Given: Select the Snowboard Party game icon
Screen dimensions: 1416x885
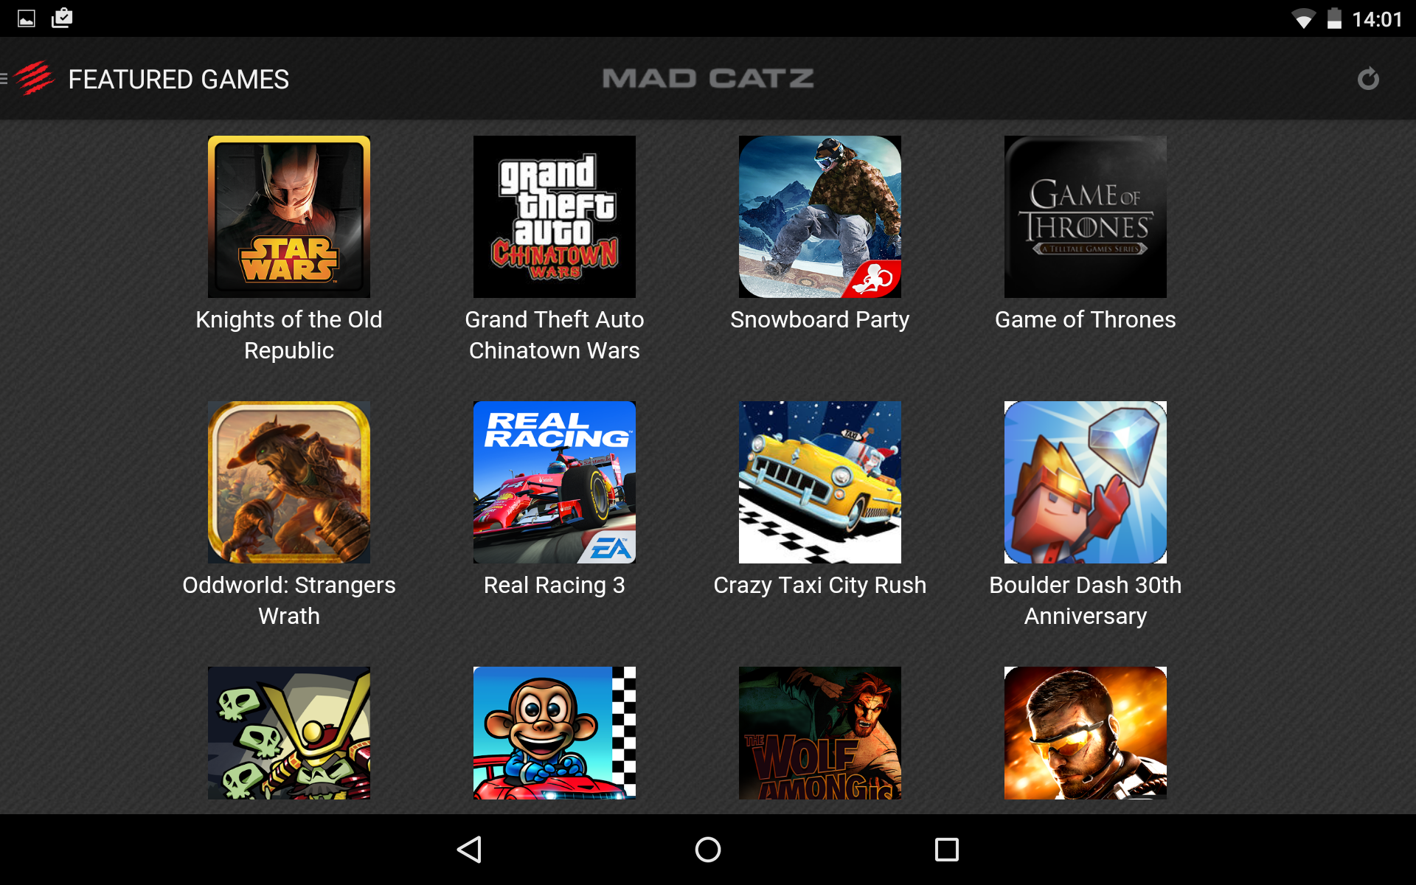Looking at the screenshot, I should click(820, 217).
